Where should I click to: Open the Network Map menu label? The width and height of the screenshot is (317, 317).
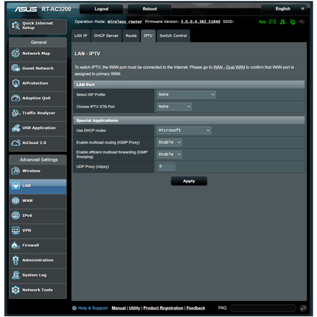36,53
